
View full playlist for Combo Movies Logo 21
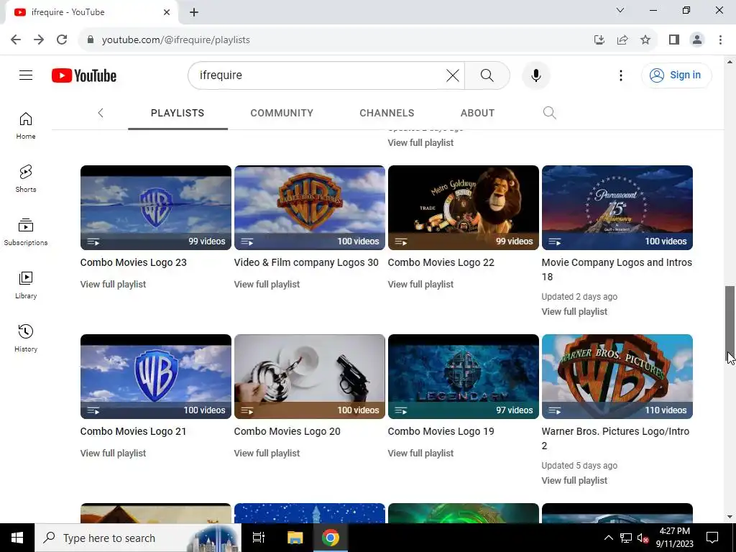(x=113, y=453)
